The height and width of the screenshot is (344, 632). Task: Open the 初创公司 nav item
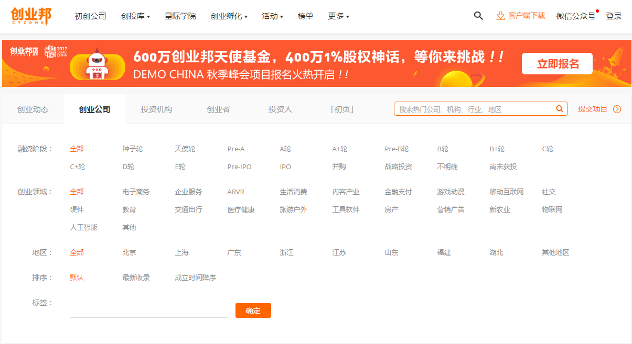(90, 16)
